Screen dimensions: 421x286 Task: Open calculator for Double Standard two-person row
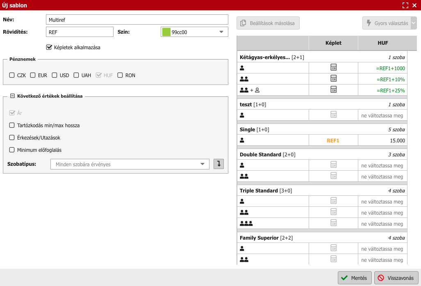[x=333, y=176]
